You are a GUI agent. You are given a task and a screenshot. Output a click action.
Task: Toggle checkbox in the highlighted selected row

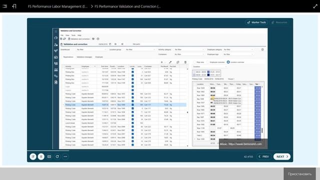coord(132,105)
